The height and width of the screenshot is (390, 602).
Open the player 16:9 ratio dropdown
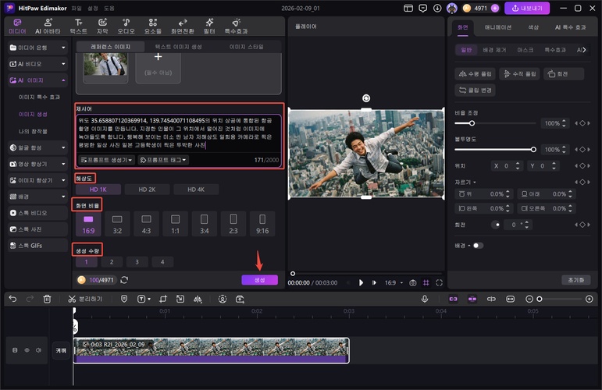pos(394,282)
